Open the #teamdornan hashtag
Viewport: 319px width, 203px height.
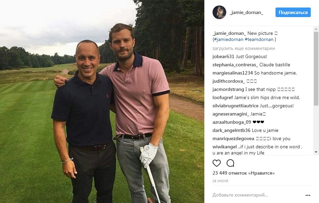[x=259, y=39]
